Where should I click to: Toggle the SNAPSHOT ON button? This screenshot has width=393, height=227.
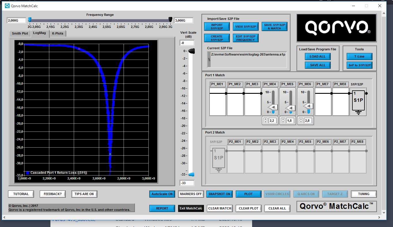(220, 194)
